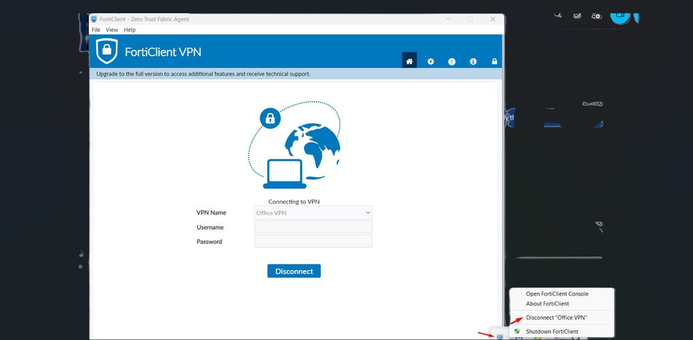
Task: Click the add-people icon in background window
Action: (x=596, y=16)
